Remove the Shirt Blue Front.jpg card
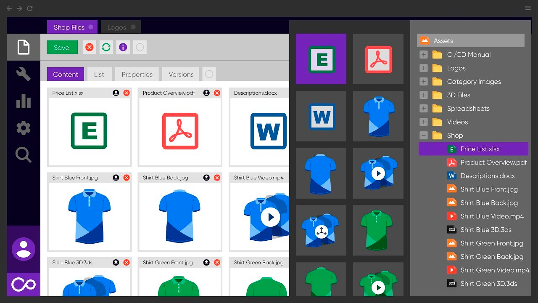Screen dimensions: 538x303 coord(127,178)
